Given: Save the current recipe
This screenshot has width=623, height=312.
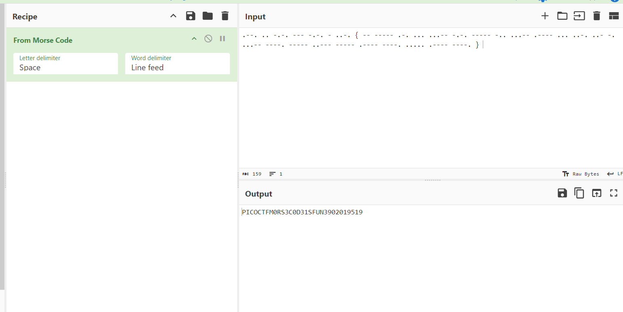Looking at the screenshot, I should click(x=190, y=16).
